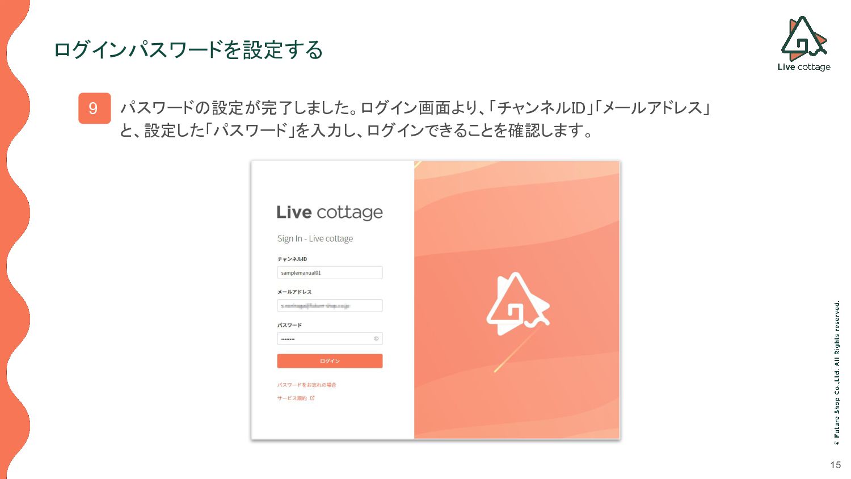The width and height of the screenshot is (851, 479).
Task: Click the Live cottage logo at top right
Action: [x=803, y=43]
